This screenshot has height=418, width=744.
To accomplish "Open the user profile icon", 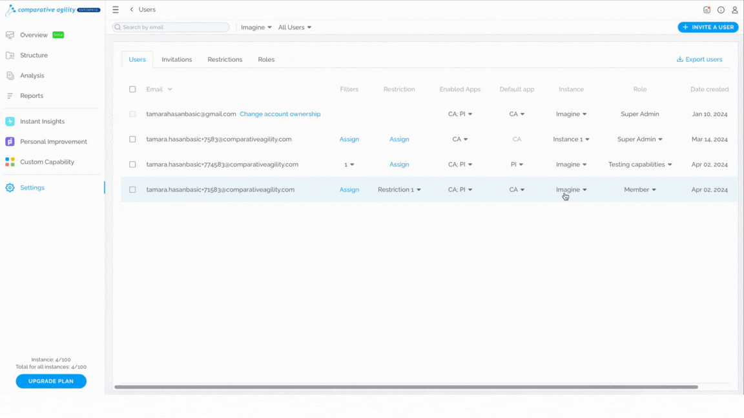I will pos(734,10).
